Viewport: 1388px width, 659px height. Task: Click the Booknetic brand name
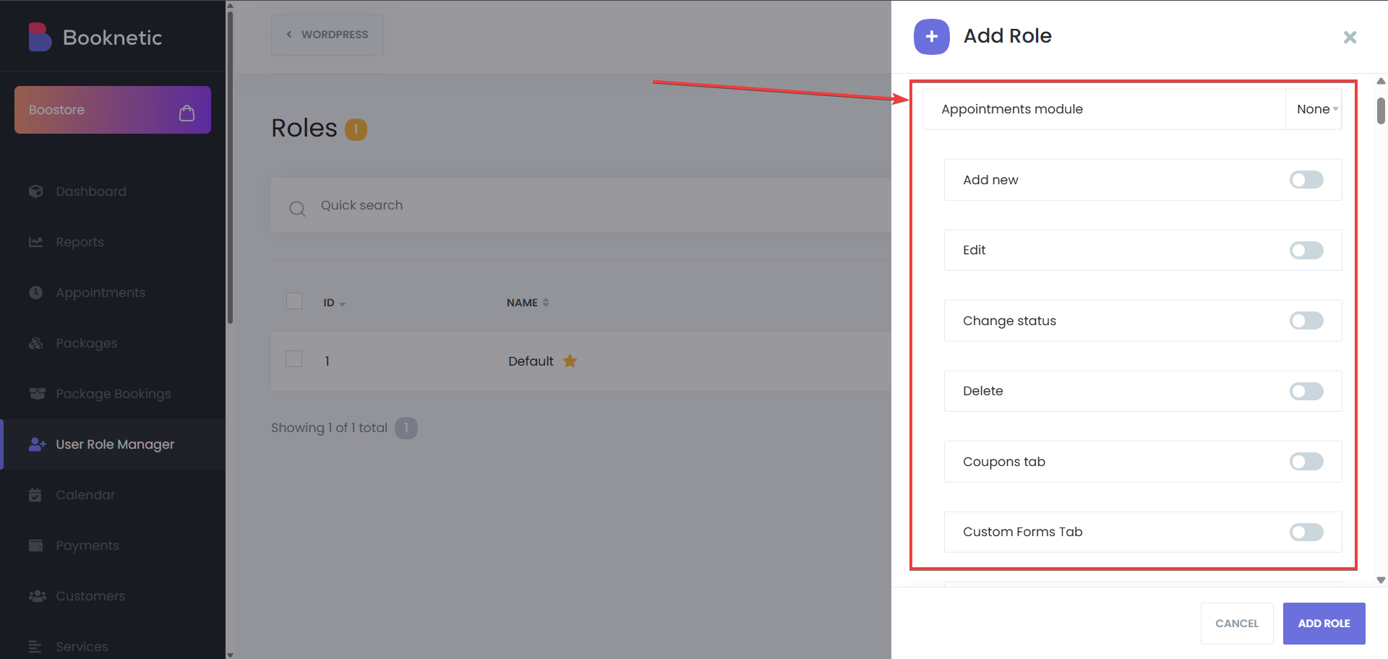[x=113, y=38]
